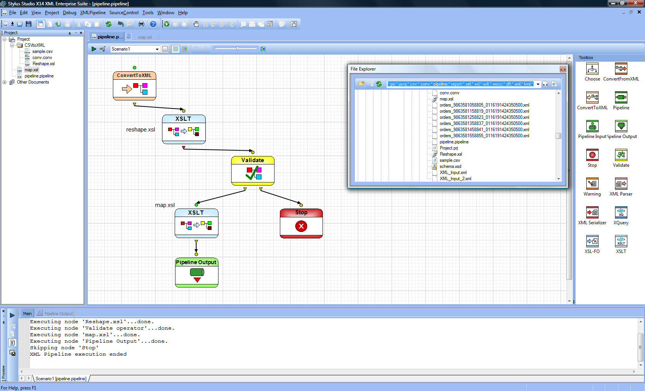The width and height of the screenshot is (645, 391).
Task: Switch to the map.xsl editor tab
Action: pos(144,37)
